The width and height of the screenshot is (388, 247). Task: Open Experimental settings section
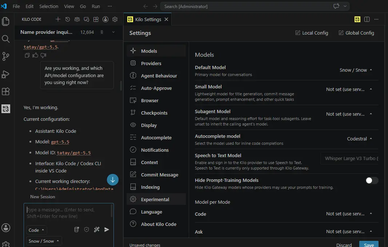[156, 199]
